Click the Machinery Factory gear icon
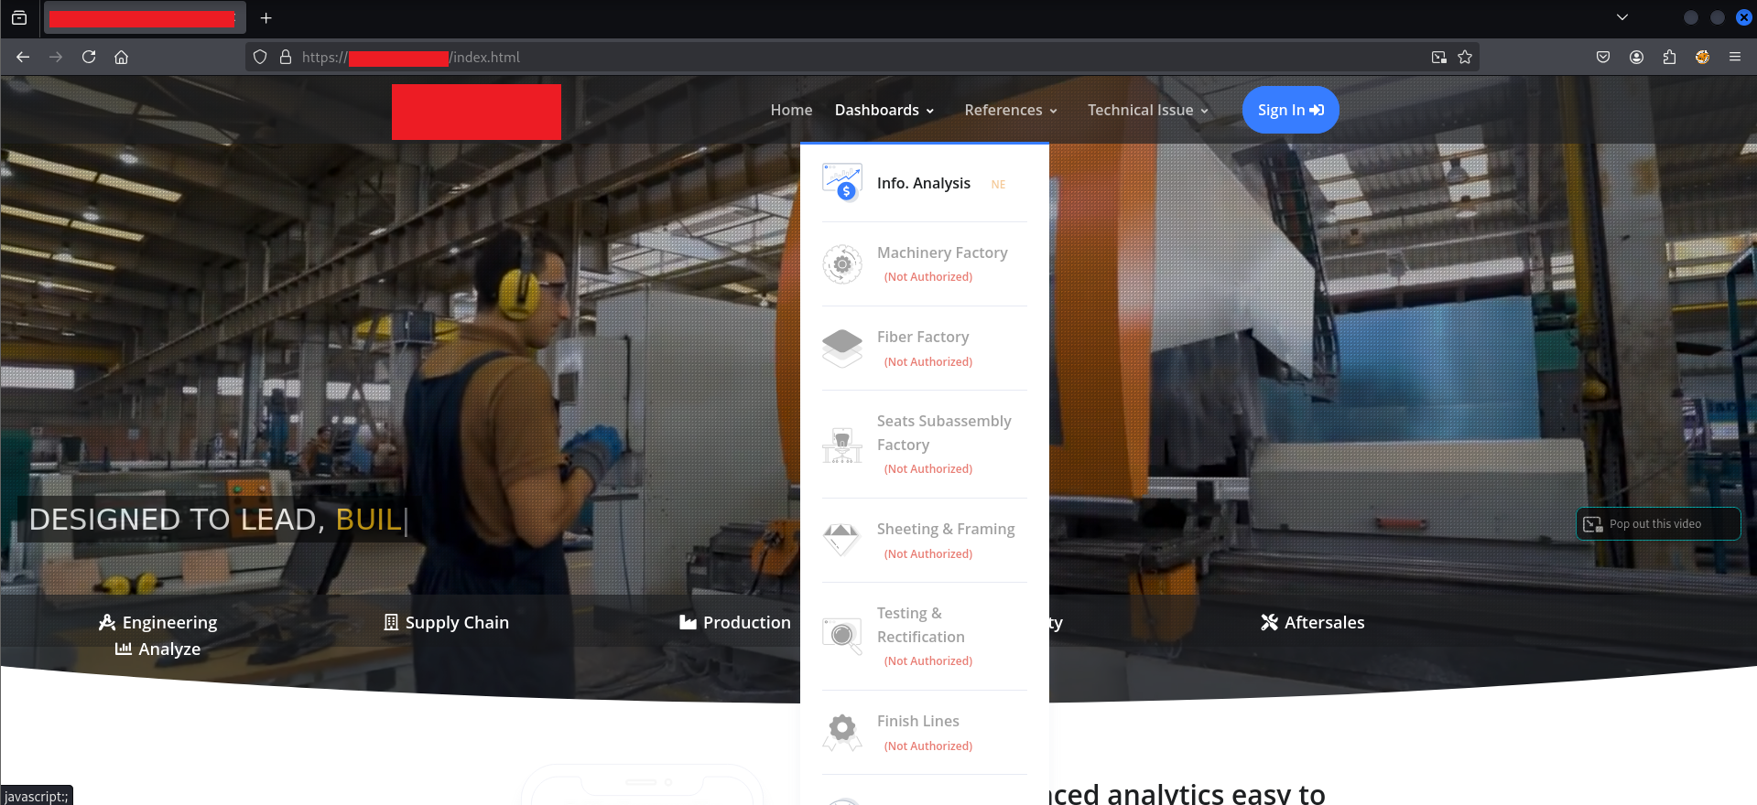1757x805 pixels. click(842, 264)
